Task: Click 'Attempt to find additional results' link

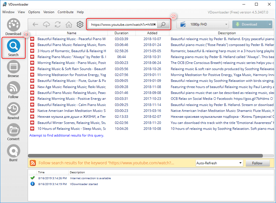Action: [67, 135]
